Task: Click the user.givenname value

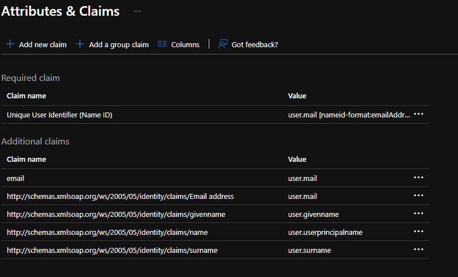Action: tap(313, 215)
